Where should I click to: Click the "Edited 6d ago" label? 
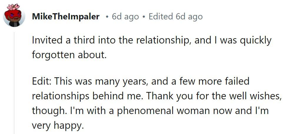point(176,17)
